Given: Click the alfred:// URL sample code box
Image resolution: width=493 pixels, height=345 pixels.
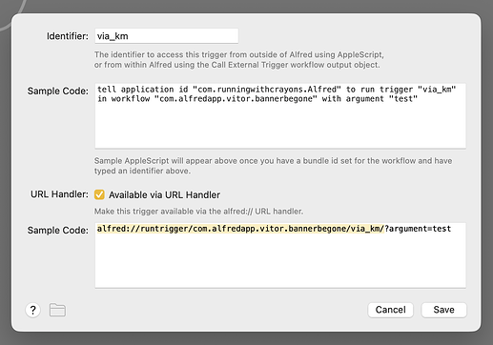Looking at the screenshot, I should pyautogui.click(x=280, y=255).
